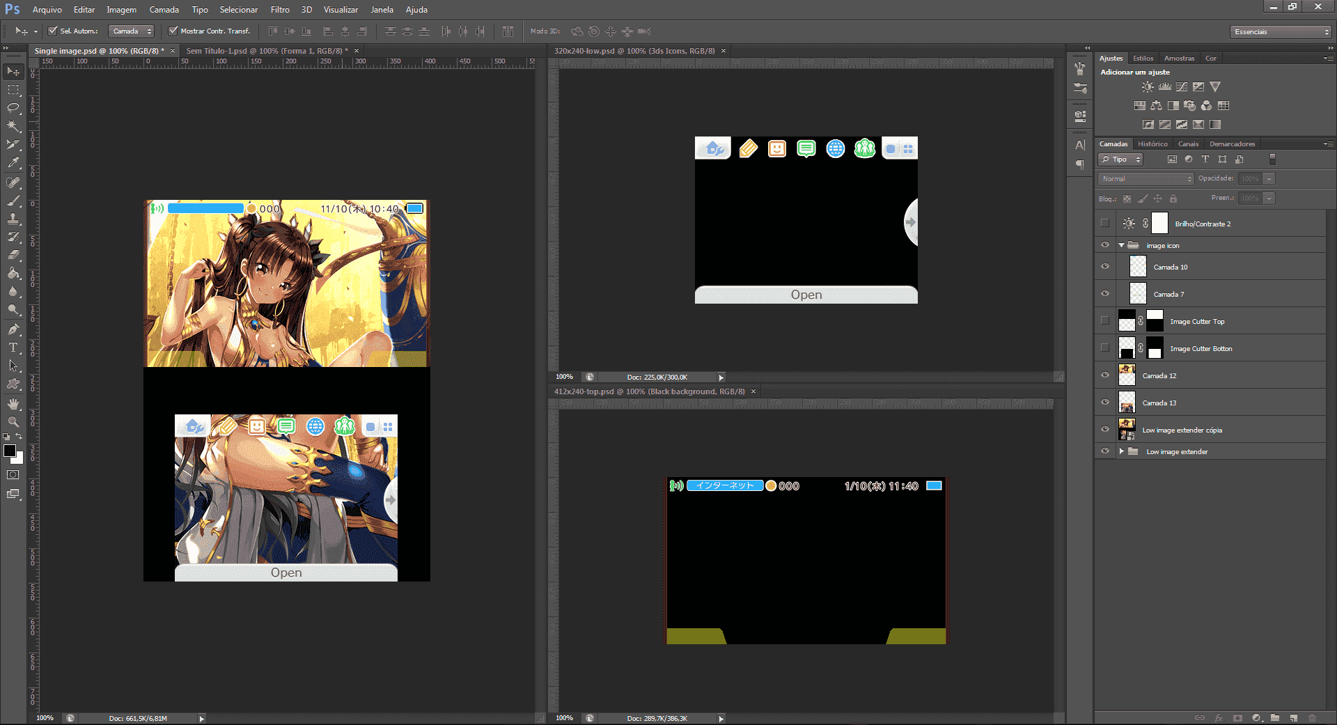This screenshot has width=1337, height=725.
Task: Switch to Sem Título-1.psd document tab
Action: [x=267, y=51]
